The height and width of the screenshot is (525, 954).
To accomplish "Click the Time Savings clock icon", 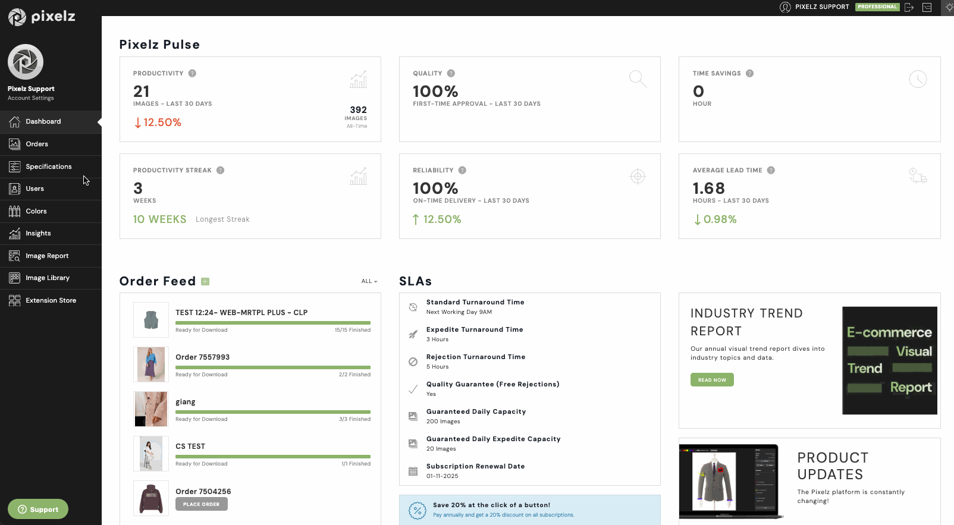I will (918, 79).
